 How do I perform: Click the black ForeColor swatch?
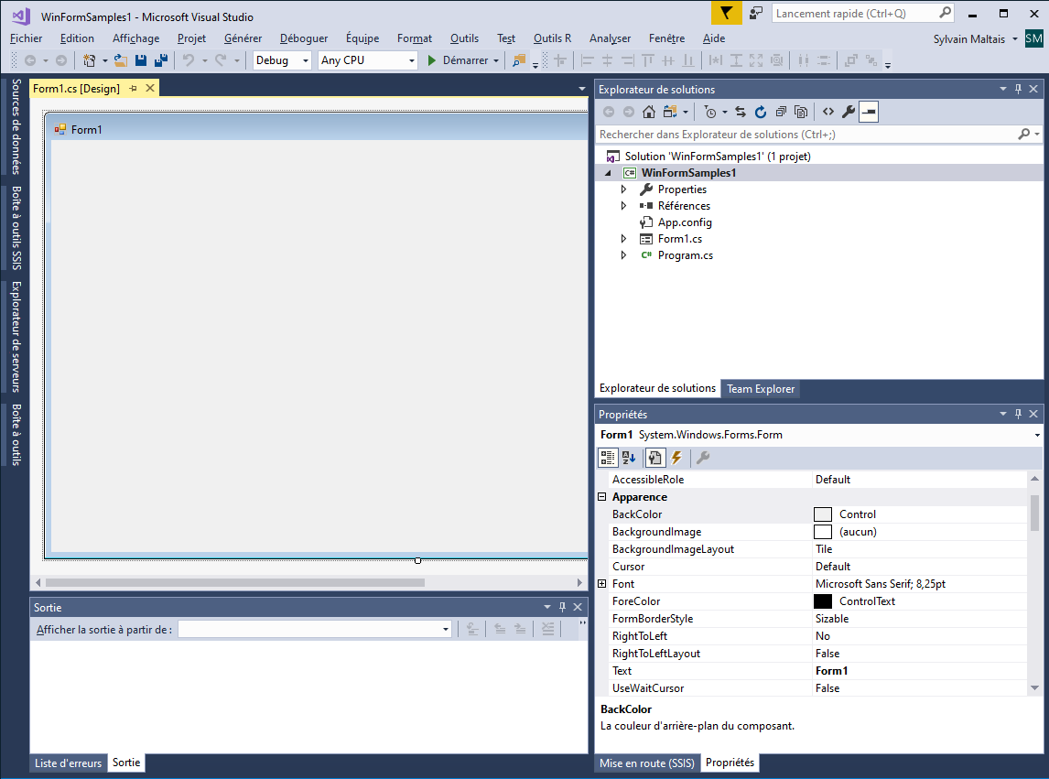coord(822,601)
